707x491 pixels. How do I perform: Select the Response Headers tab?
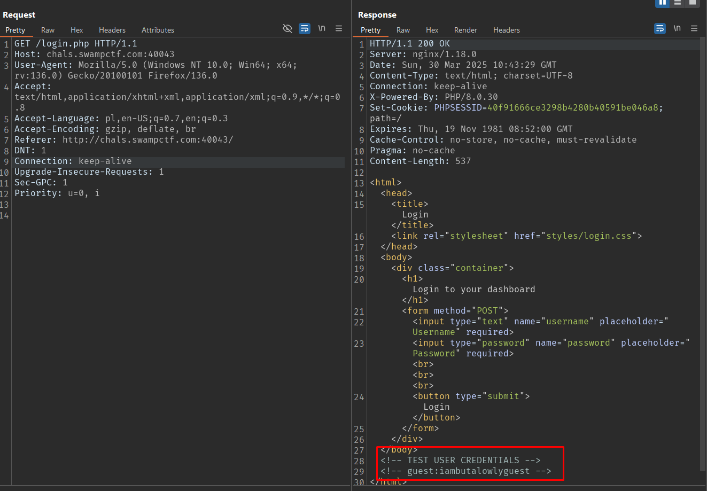click(x=507, y=30)
